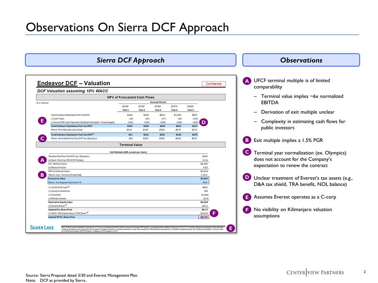Click the F badge next to No visibility observation
Image resolution: width=378 pixels, height=283 pixels.
click(247, 210)
